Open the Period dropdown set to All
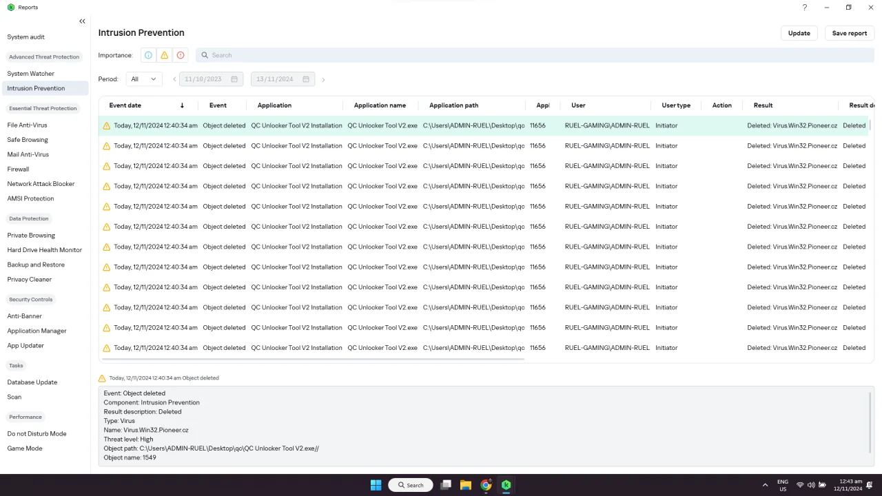The width and height of the screenshot is (882, 496). pyautogui.click(x=144, y=79)
